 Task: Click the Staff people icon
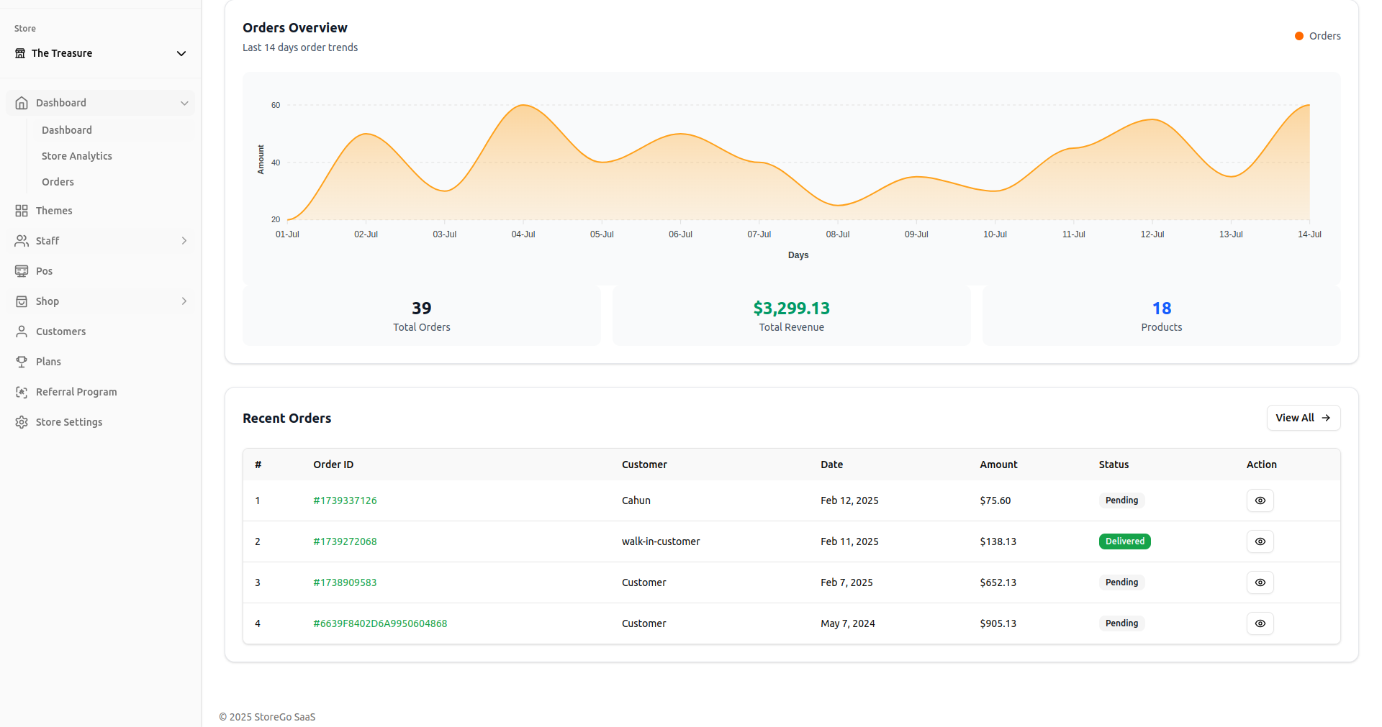click(22, 241)
